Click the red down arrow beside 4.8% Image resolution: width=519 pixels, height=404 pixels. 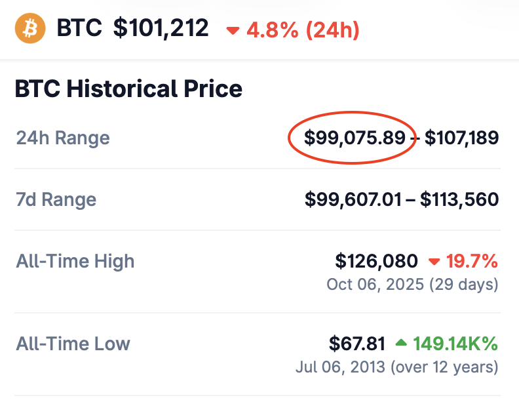click(x=233, y=30)
